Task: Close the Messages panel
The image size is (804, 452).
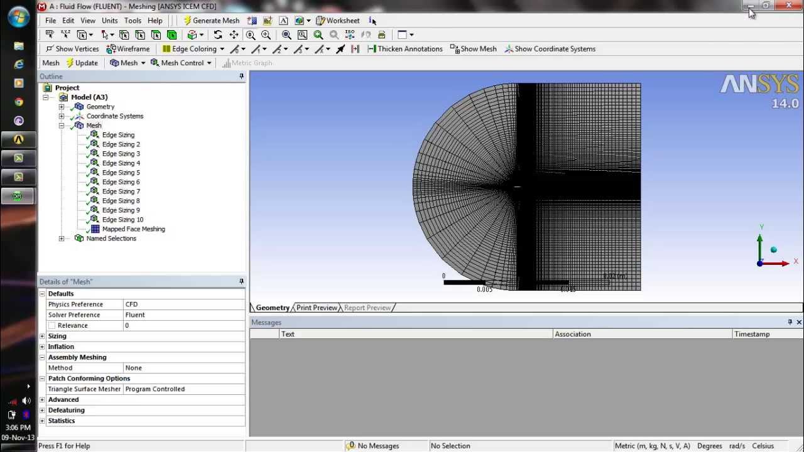Action: tap(799, 322)
